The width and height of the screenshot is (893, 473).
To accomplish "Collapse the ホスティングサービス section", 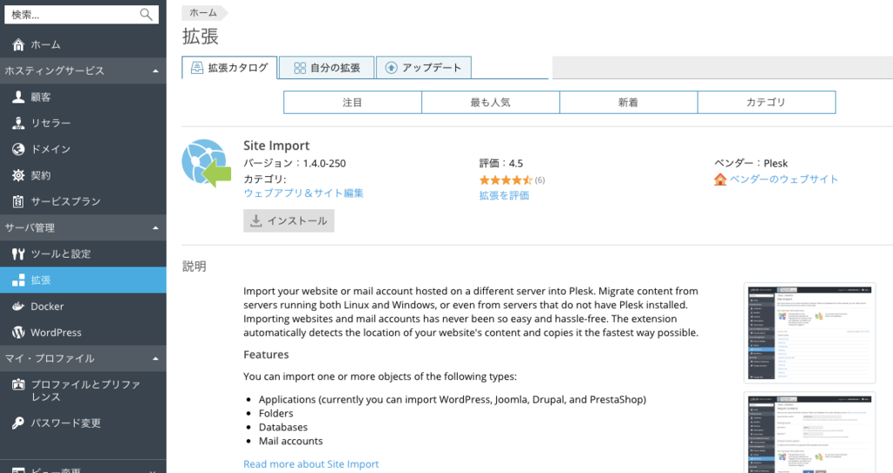I will tap(155, 71).
